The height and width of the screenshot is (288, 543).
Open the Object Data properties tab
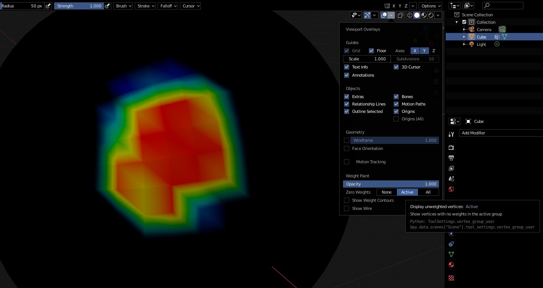point(451,254)
